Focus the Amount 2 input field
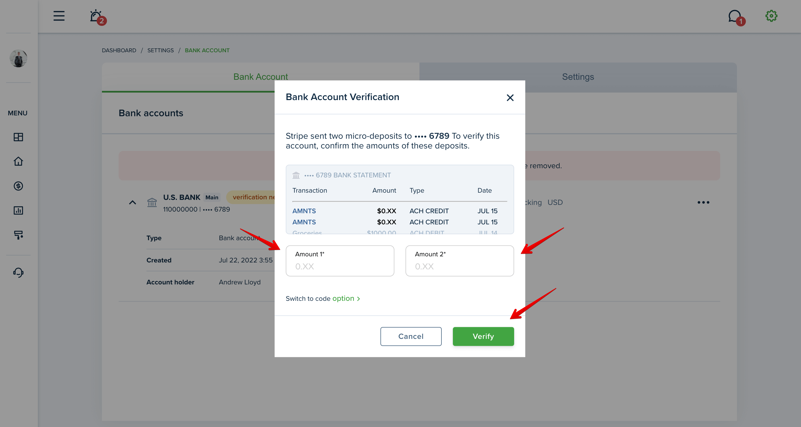The width and height of the screenshot is (801, 427). point(460,261)
